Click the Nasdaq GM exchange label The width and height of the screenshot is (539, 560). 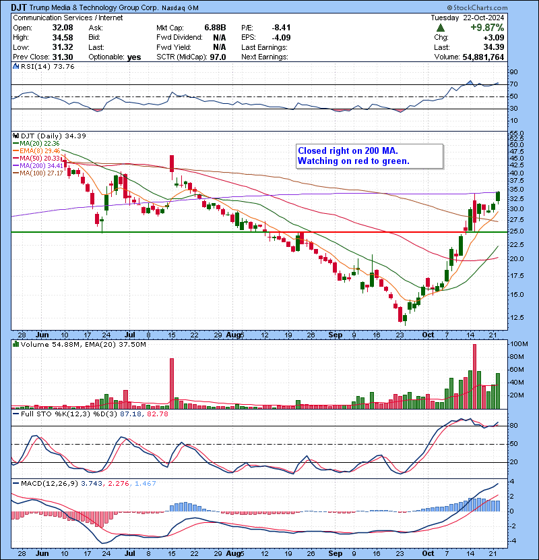[180, 7]
